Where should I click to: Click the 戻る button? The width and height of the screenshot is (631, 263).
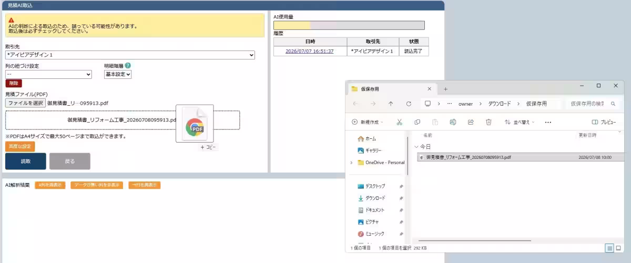(x=70, y=161)
